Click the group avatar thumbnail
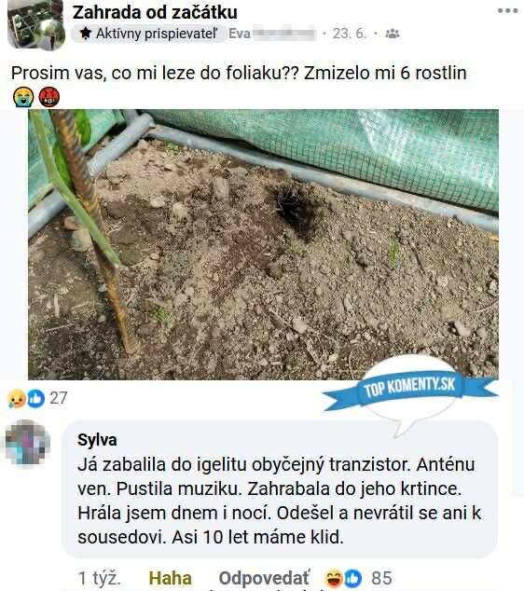Image resolution: width=524 pixels, height=591 pixels. pos(35,25)
